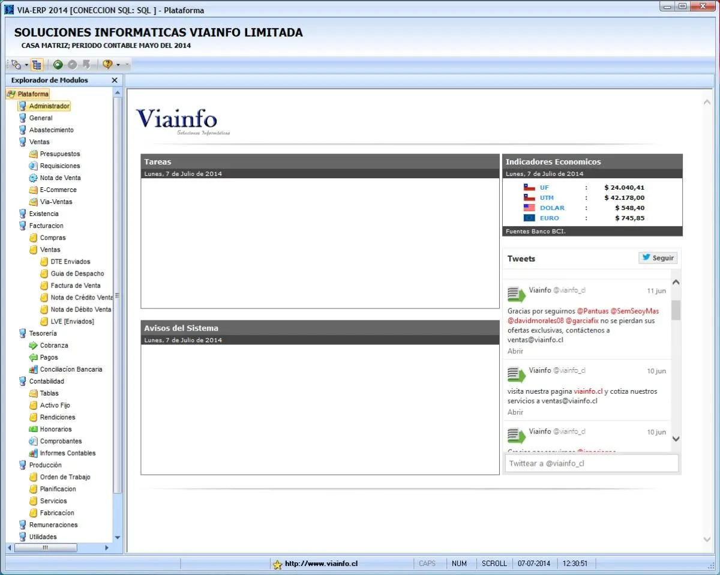Toggle the module explorer tree button
The image size is (720, 575).
tap(37, 65)
